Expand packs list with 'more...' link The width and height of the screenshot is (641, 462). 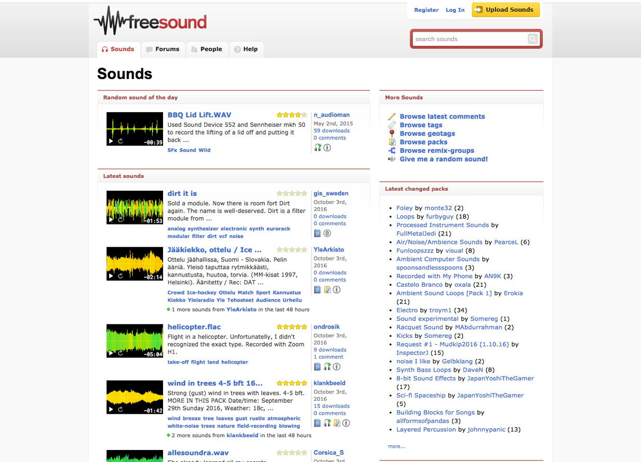[396, 446]
